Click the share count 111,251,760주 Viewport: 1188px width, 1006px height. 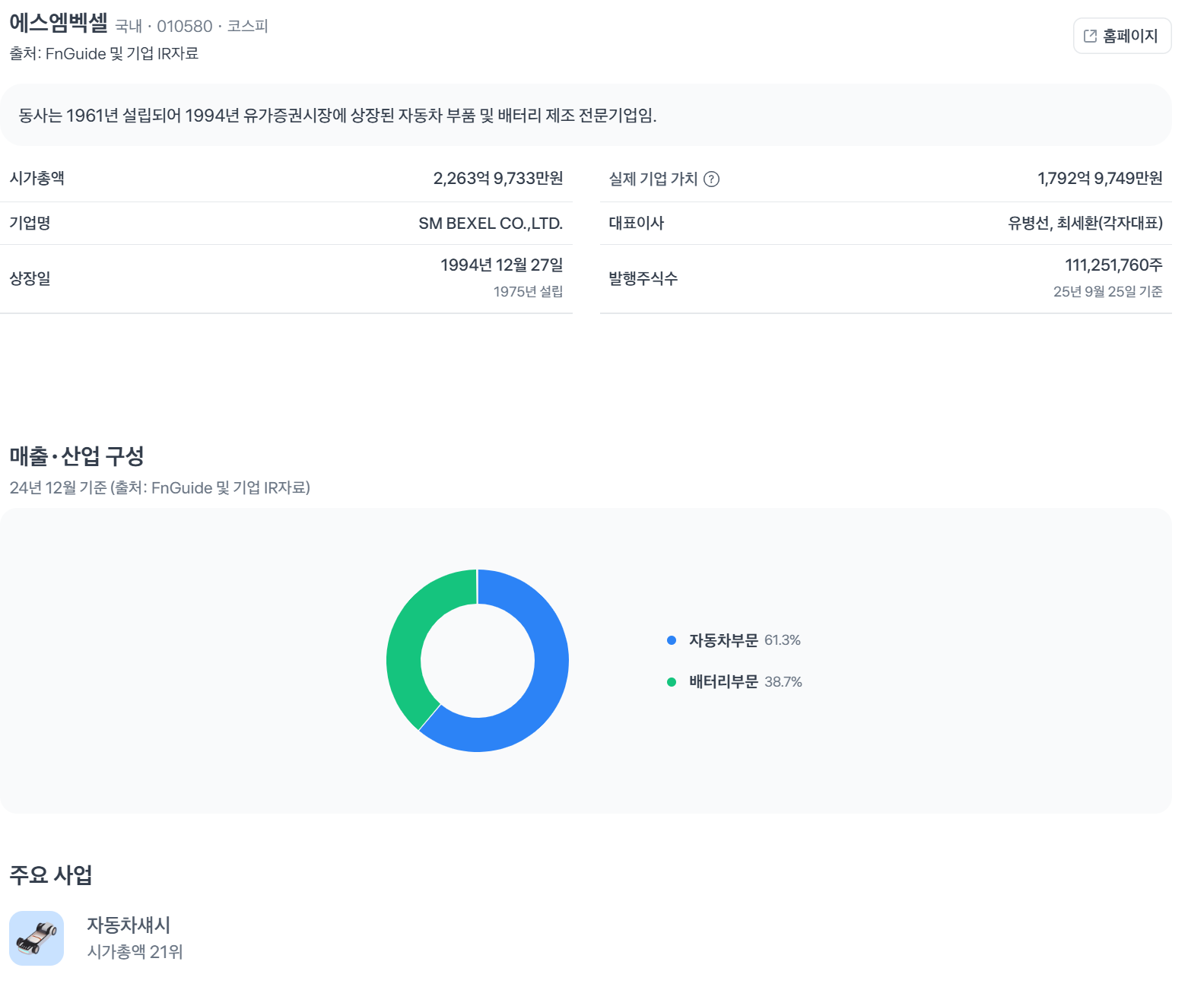1113,265
